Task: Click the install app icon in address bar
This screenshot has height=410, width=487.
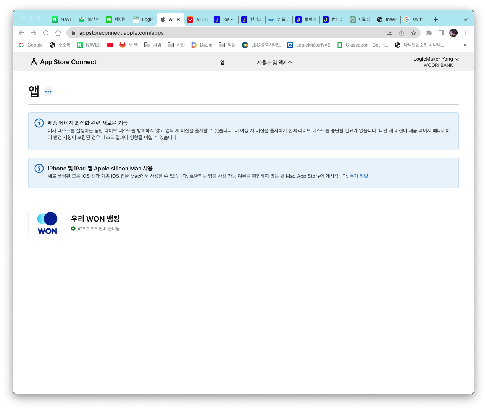Action: point(389,33)
